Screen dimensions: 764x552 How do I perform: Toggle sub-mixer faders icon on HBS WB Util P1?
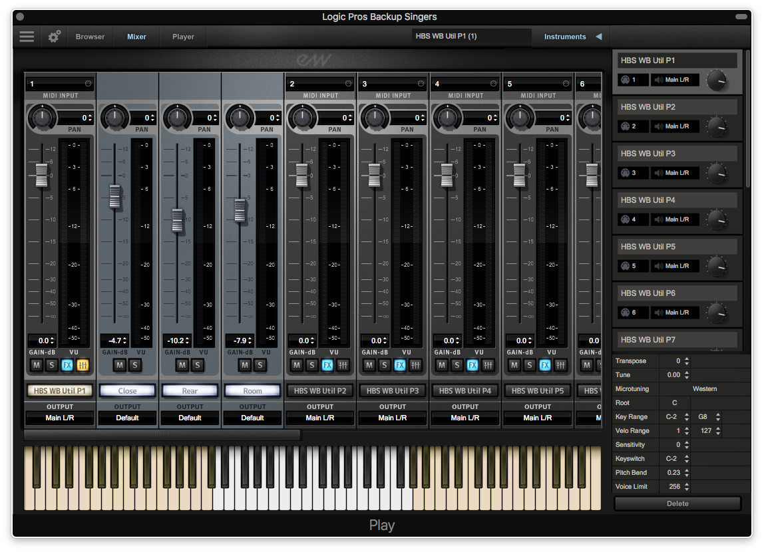coord(83,365)
